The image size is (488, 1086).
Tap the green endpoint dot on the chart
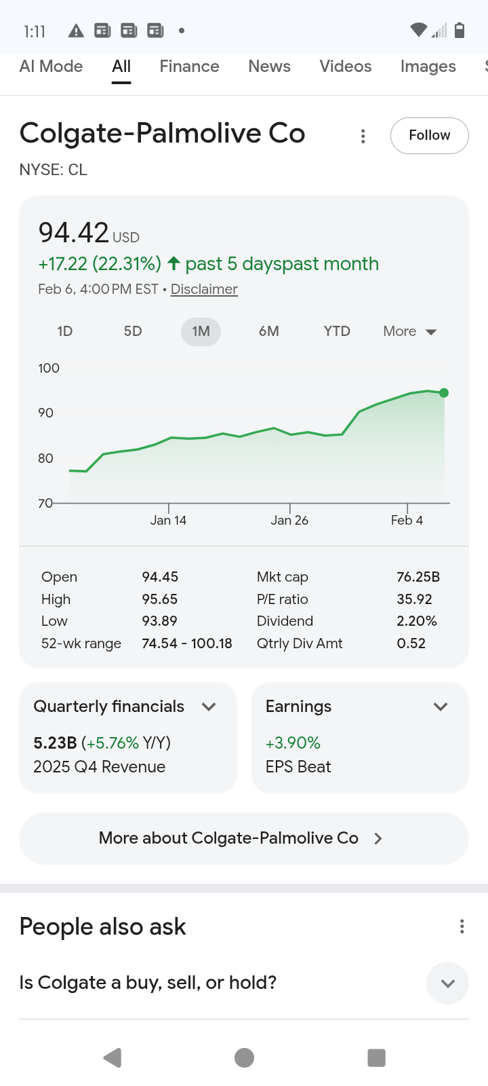(x=444, y=393)
